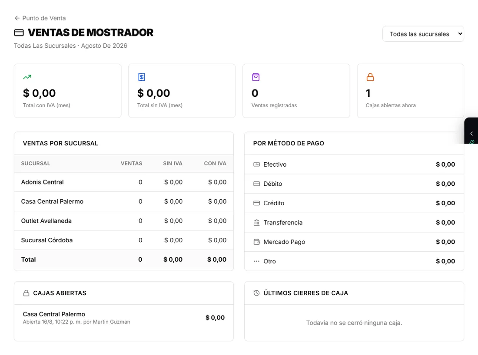The image size is (478, 355).
Task: Click the back arrow icon beside Punto de Venta
Action: (17, 18)
